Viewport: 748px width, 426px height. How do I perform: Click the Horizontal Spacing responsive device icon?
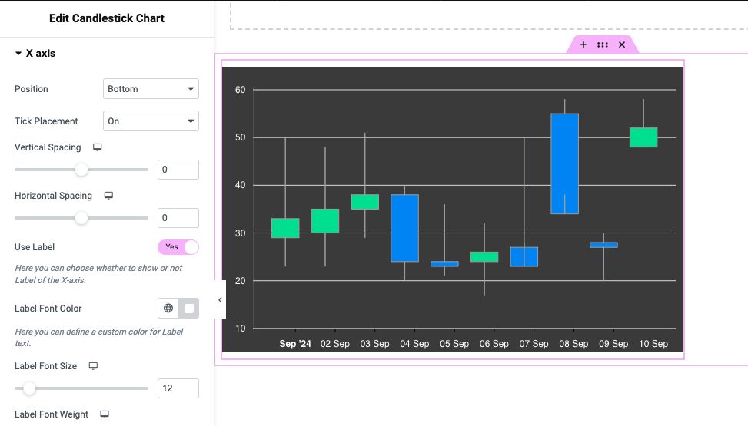(108, 196)
